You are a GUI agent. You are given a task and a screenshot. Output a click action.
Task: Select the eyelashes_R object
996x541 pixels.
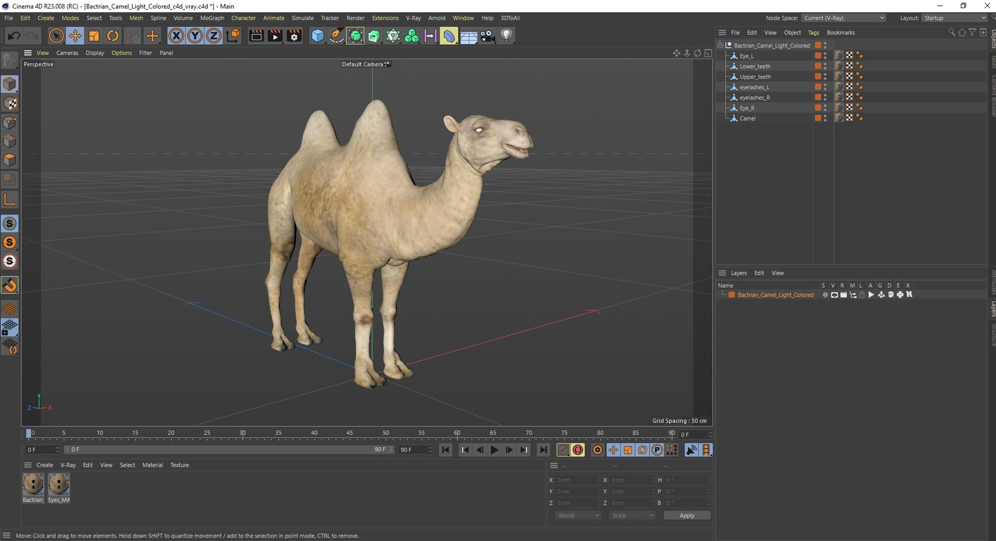754,97
